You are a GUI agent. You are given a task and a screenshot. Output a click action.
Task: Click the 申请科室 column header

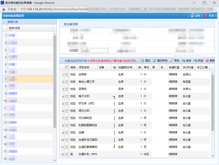tap(175, 67)
